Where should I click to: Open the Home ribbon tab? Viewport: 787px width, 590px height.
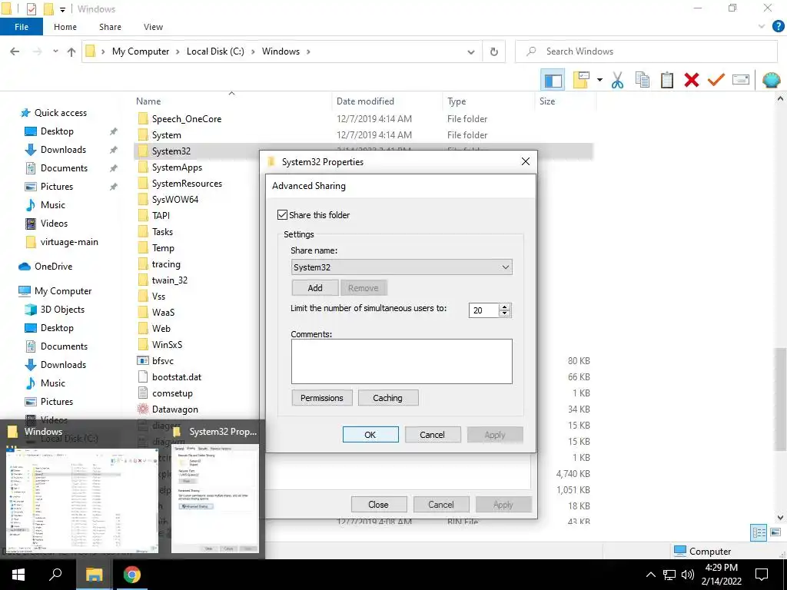click(65, 27)
